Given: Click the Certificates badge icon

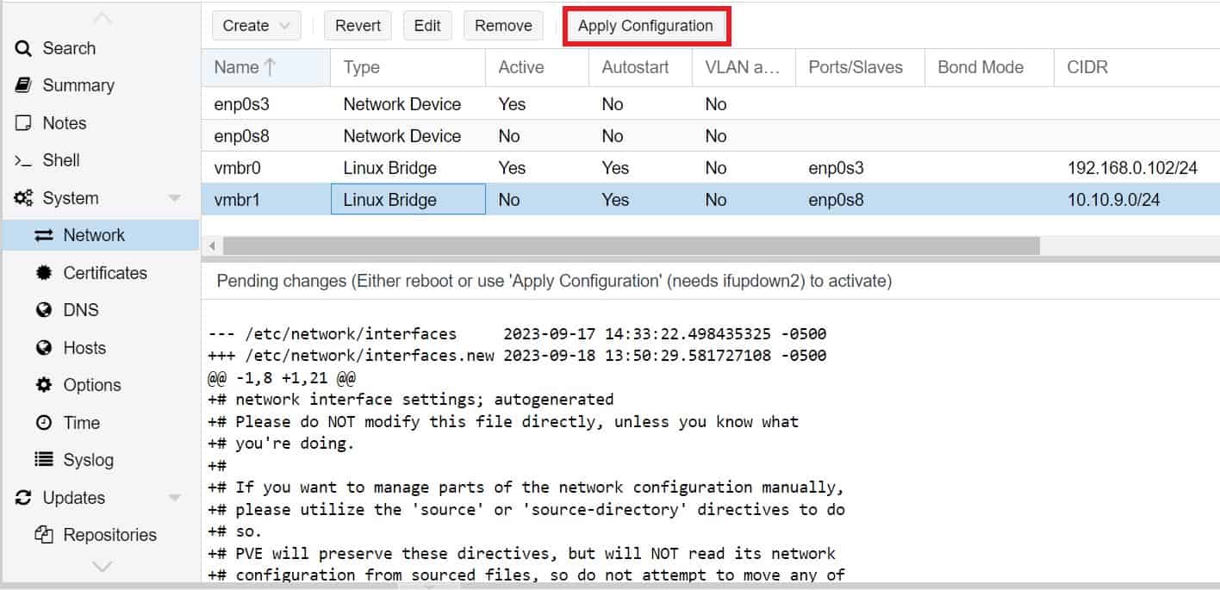Looking at the screenshot, I should (x=44, y=273).
